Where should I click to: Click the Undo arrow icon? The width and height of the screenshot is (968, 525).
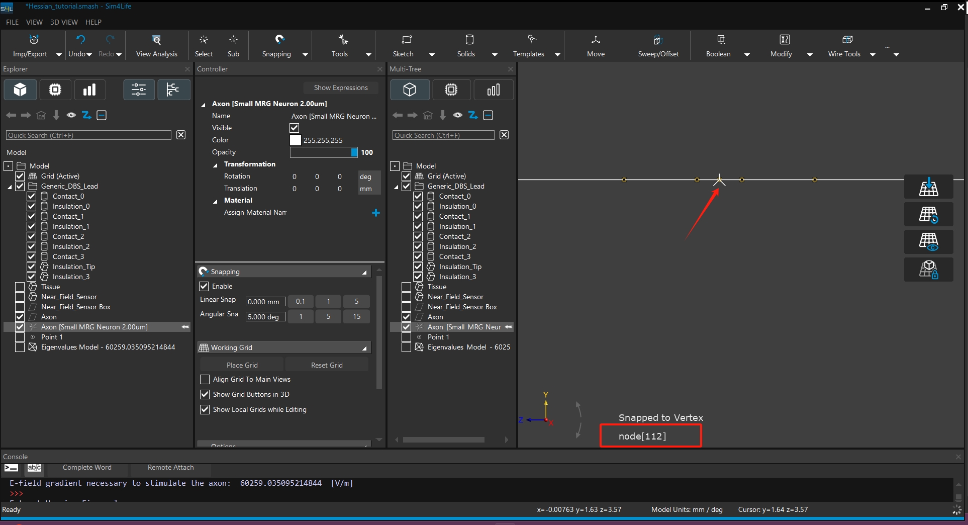click(x=80, y=40)
